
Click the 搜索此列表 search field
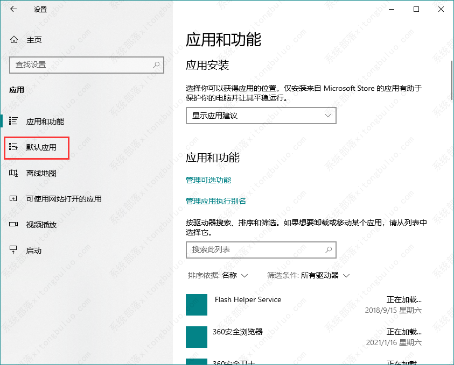click(x=253, y=250)
